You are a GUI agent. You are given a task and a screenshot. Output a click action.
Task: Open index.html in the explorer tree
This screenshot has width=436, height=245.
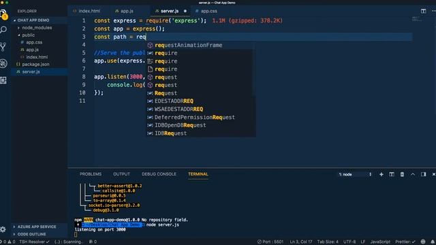40,57
